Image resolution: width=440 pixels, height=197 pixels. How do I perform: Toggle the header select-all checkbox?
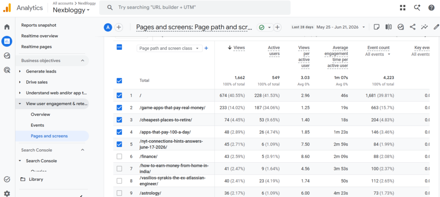[x=119, y=47]
